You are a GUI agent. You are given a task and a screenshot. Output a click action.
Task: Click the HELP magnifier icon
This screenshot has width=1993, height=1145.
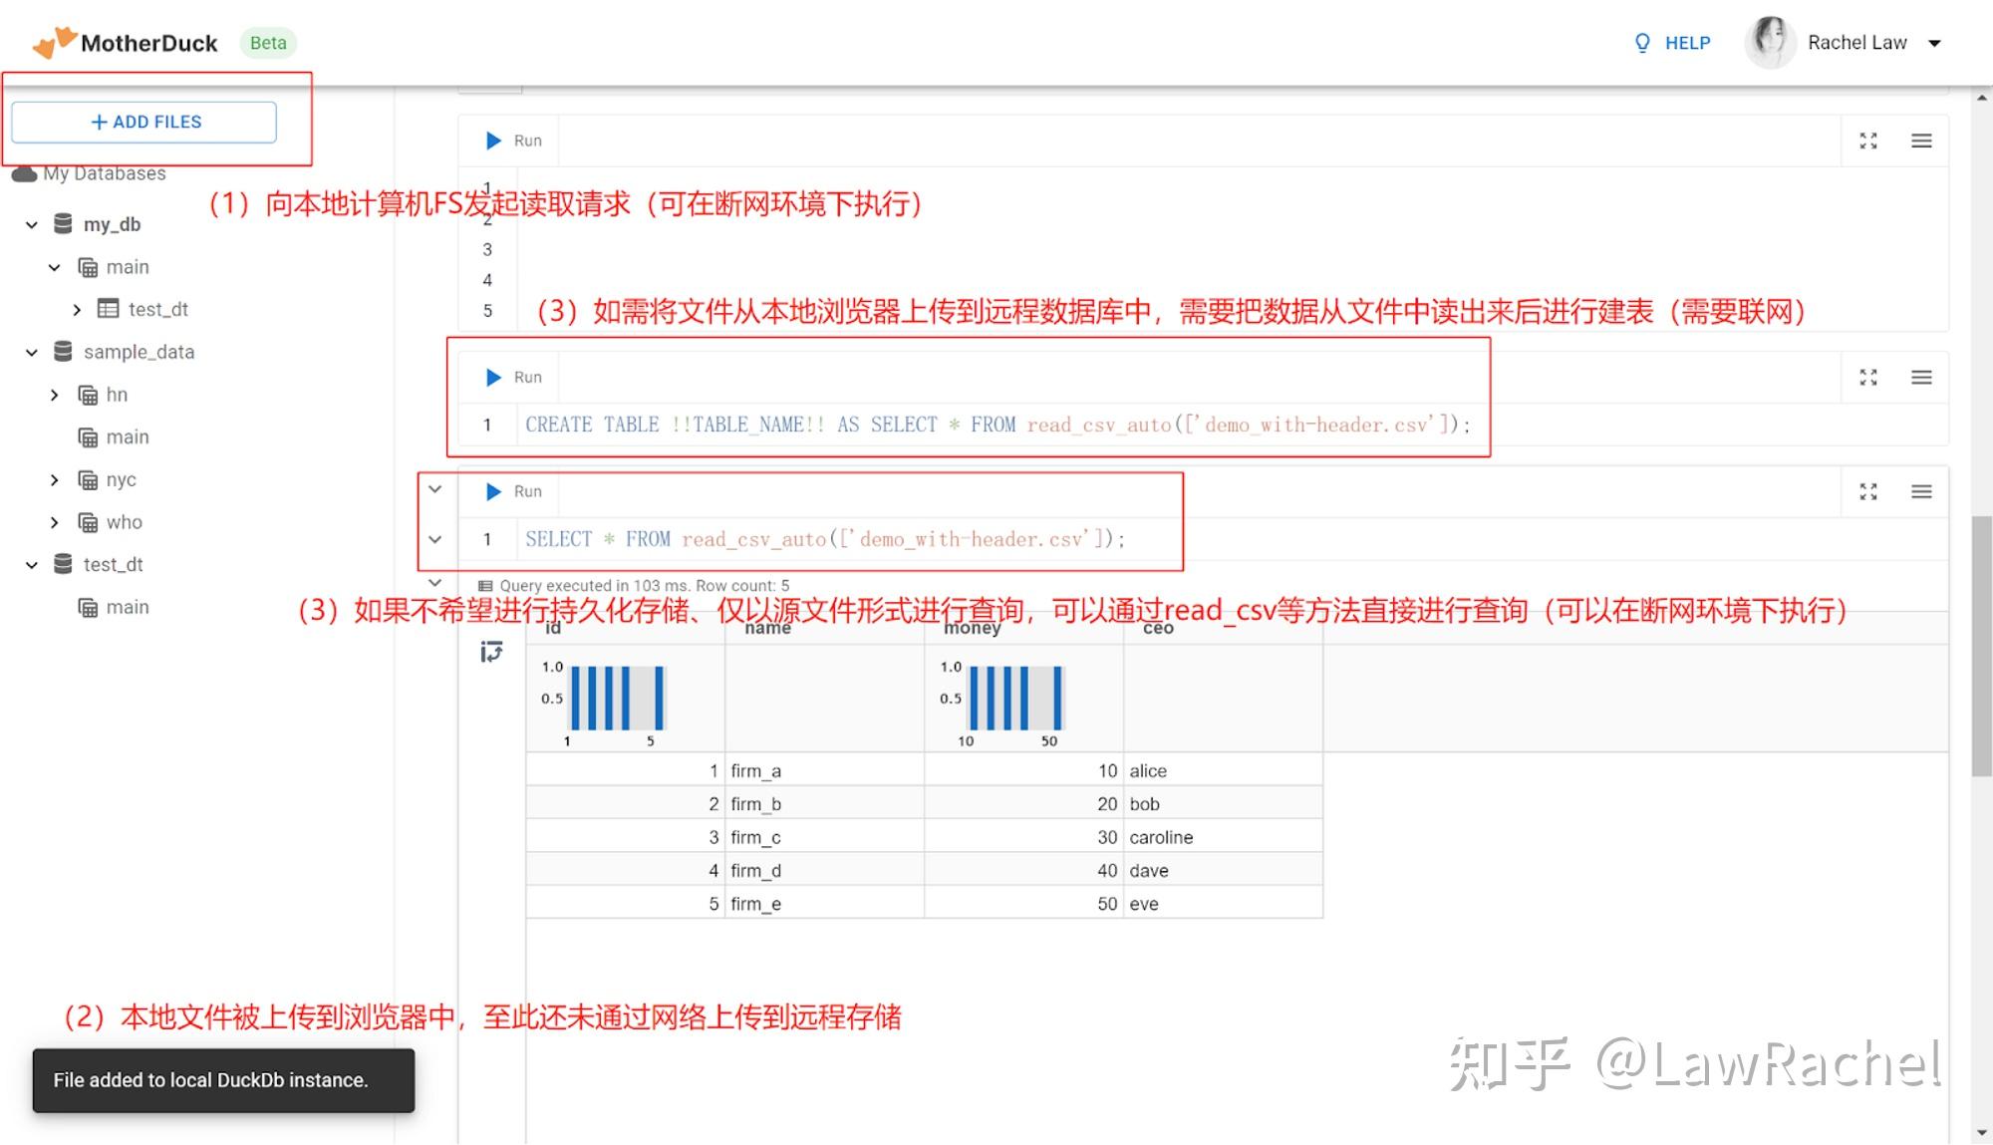click(x=1641, y=42)
